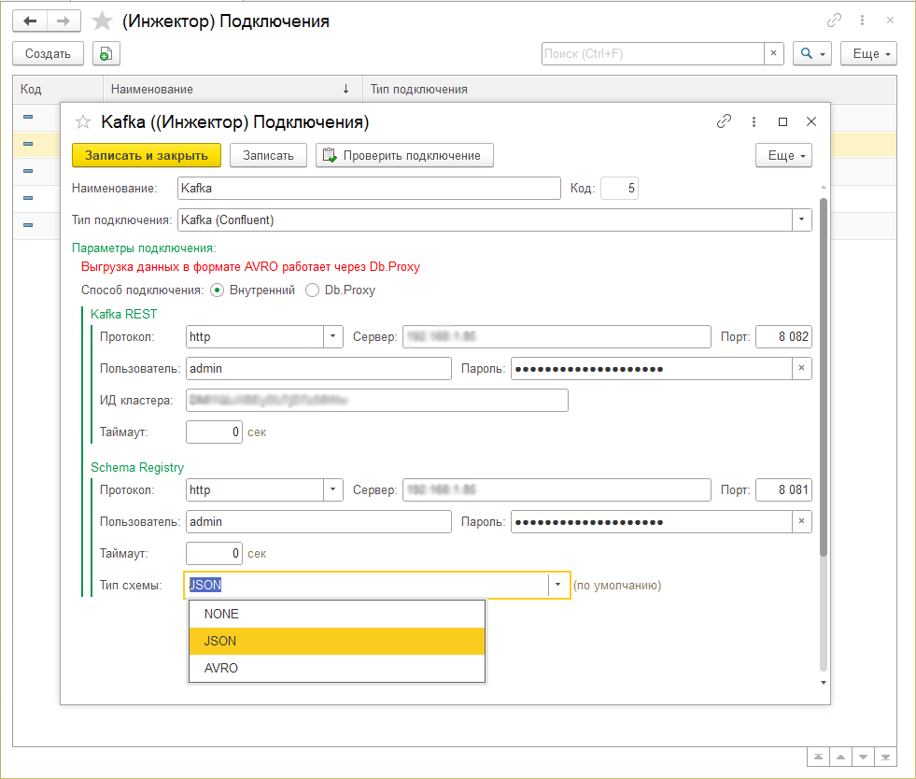Click Записать button
This screenshot has height=779, width=916.
268,155
